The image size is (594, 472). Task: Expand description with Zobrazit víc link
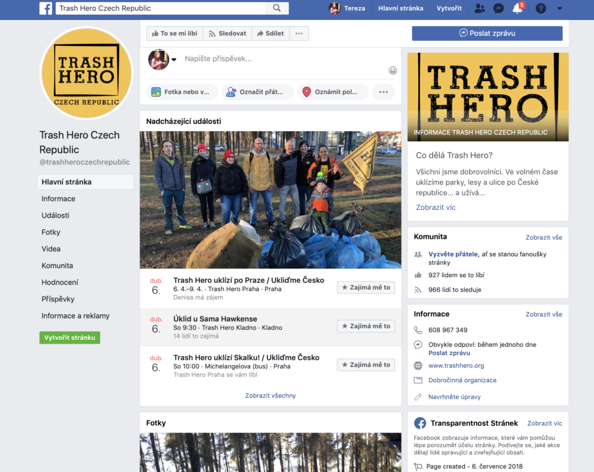click(436, 207)
